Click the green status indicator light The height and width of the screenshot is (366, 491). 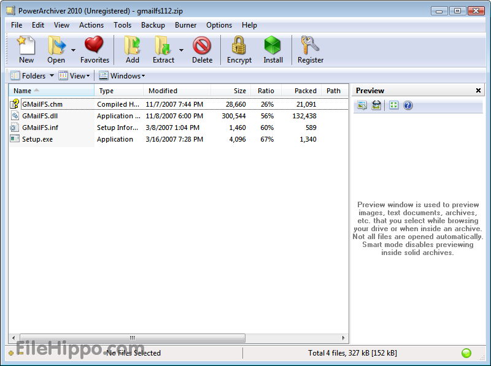click(x=466, y=353)
